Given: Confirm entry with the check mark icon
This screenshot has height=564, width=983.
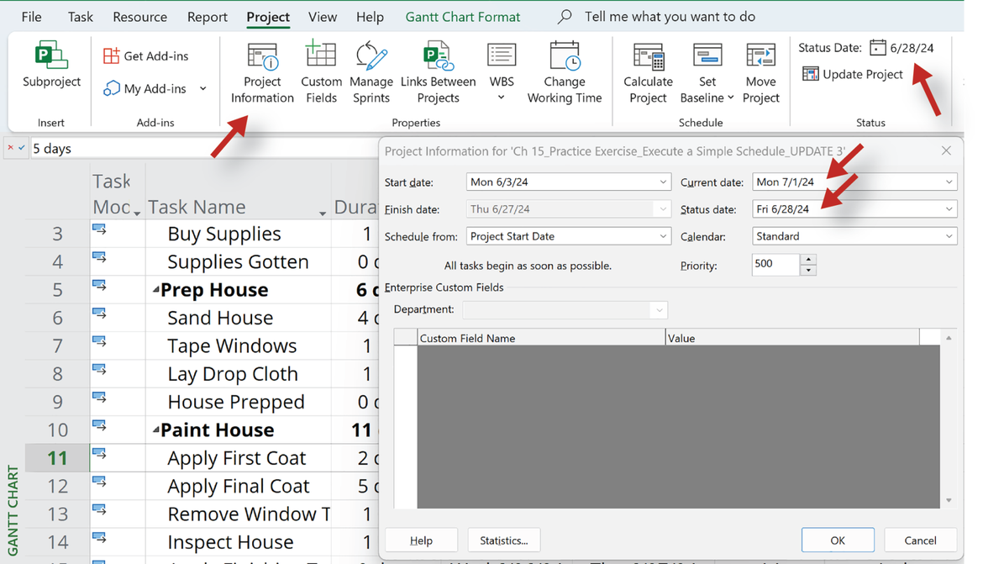Looking at the screenshot, I should [21, 148].
